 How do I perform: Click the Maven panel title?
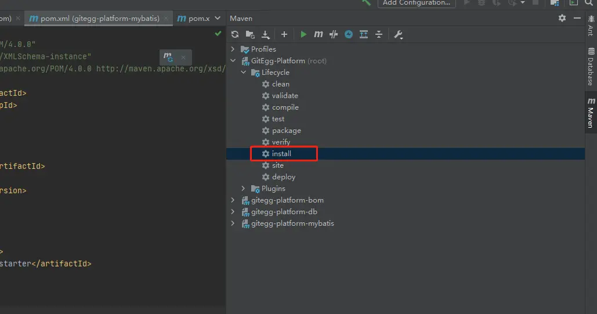tap(241, 19)
